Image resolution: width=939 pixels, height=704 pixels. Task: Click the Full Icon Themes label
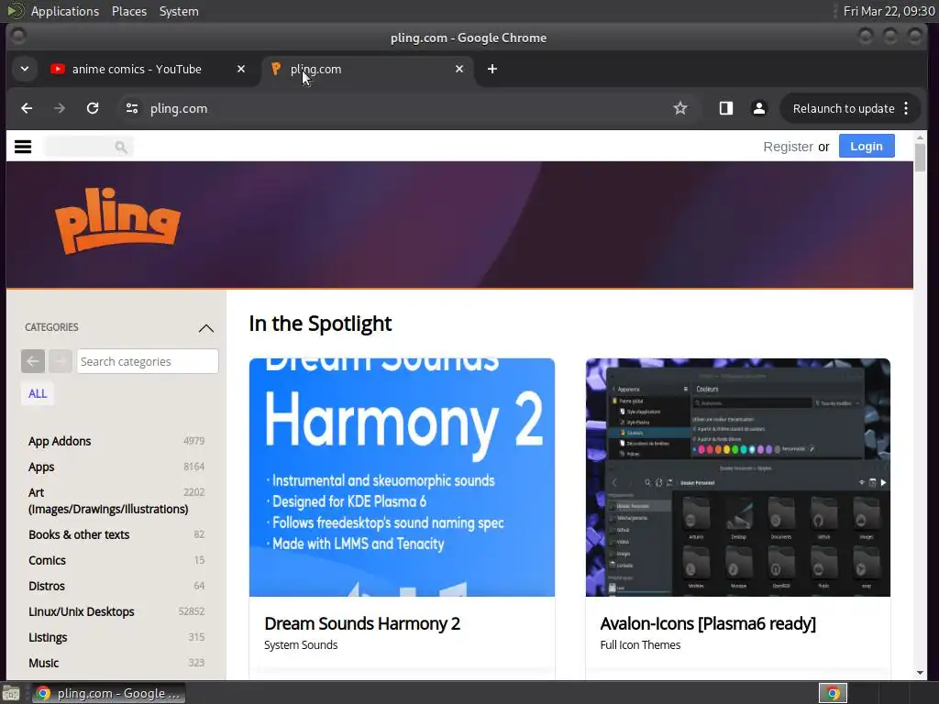pyautogui.click(x=640, y=644)
